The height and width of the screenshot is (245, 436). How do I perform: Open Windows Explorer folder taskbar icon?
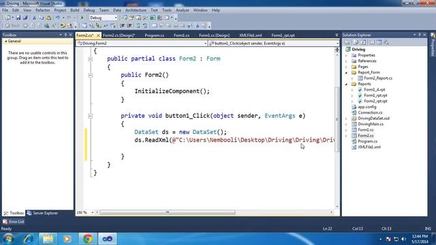click(x=48, y=239)
